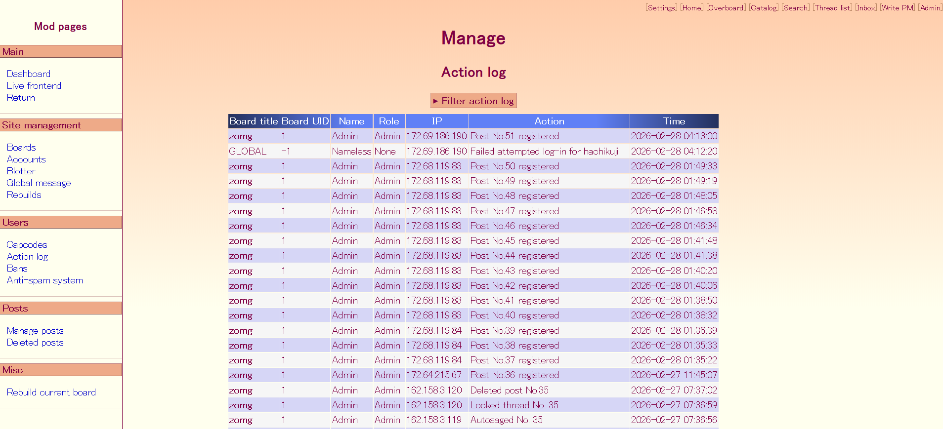This screenshot has width=943, height=429.
Task: Go to Live frontend link
Action: tap(34, 86)
